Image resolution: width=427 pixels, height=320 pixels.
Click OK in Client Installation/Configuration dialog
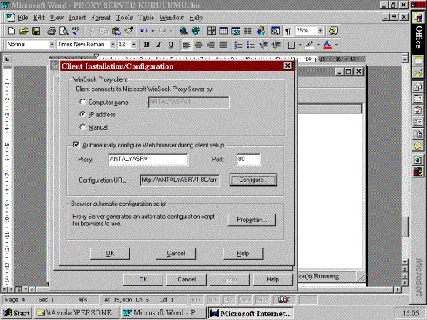tap(110, 254)
